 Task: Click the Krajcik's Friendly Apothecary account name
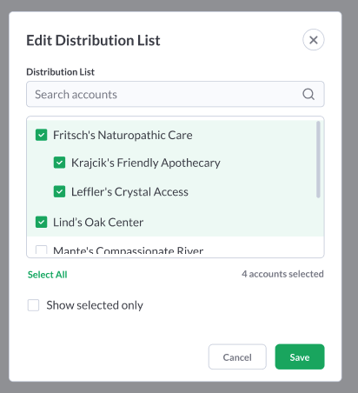click(146, 163)
